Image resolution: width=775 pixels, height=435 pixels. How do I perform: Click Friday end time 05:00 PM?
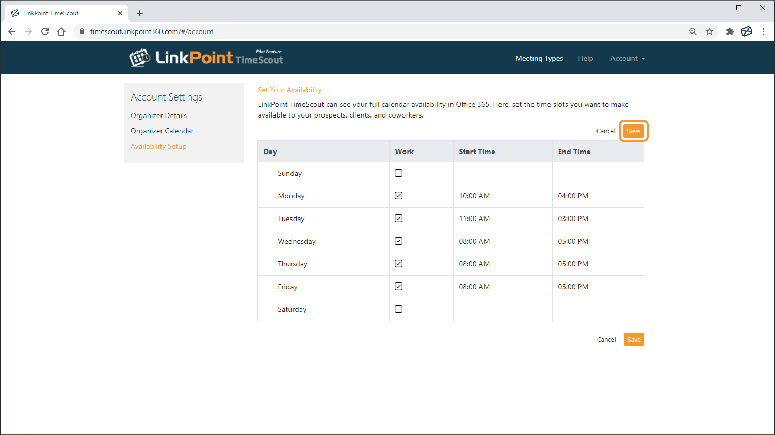click(573, 287)
